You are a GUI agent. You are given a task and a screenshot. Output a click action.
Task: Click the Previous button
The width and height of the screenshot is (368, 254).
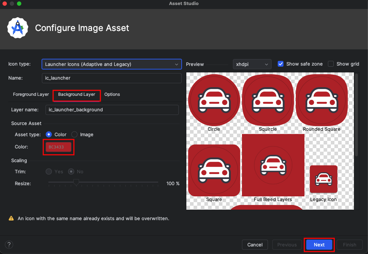(287, 245)
